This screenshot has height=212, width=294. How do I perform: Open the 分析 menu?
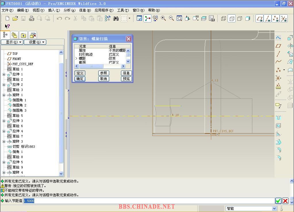[x=70, y=10]
